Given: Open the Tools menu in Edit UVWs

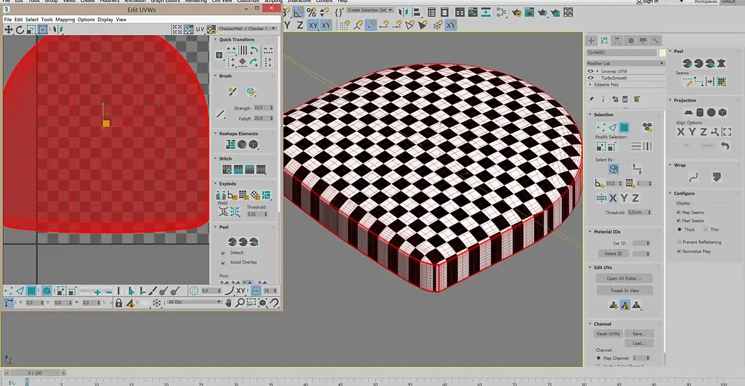Looking at the screenshot, I should pyautogui.click(x=47, y=20).
